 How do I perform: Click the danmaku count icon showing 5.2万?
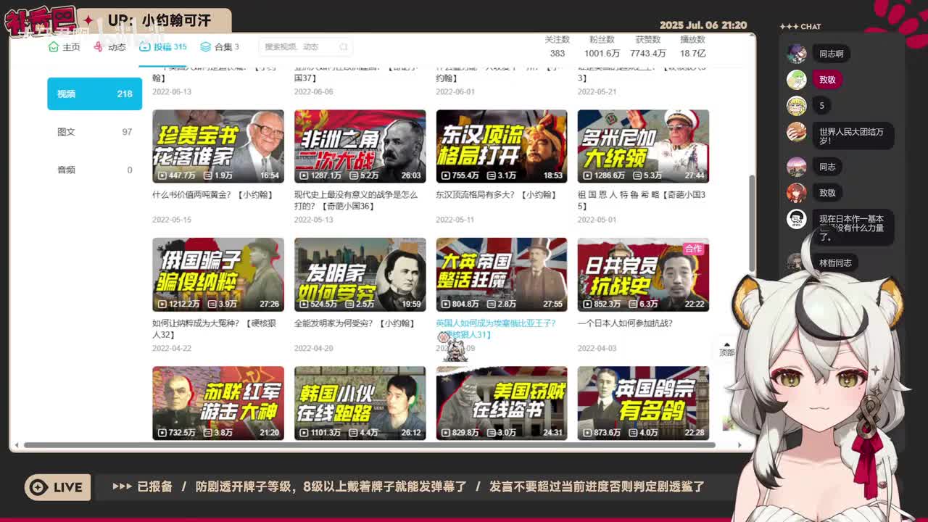point(354,175)
